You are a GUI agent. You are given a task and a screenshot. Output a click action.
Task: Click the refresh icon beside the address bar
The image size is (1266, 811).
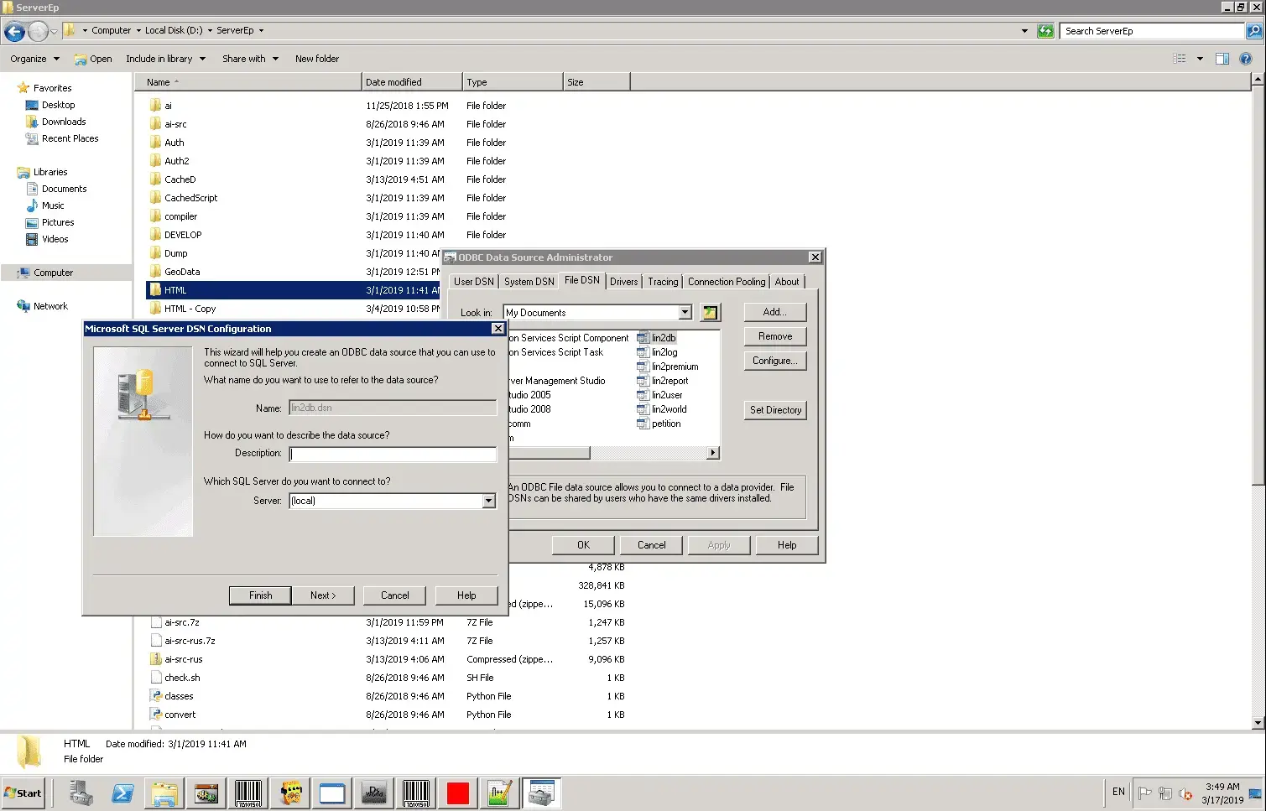(x=1045, y=31)
